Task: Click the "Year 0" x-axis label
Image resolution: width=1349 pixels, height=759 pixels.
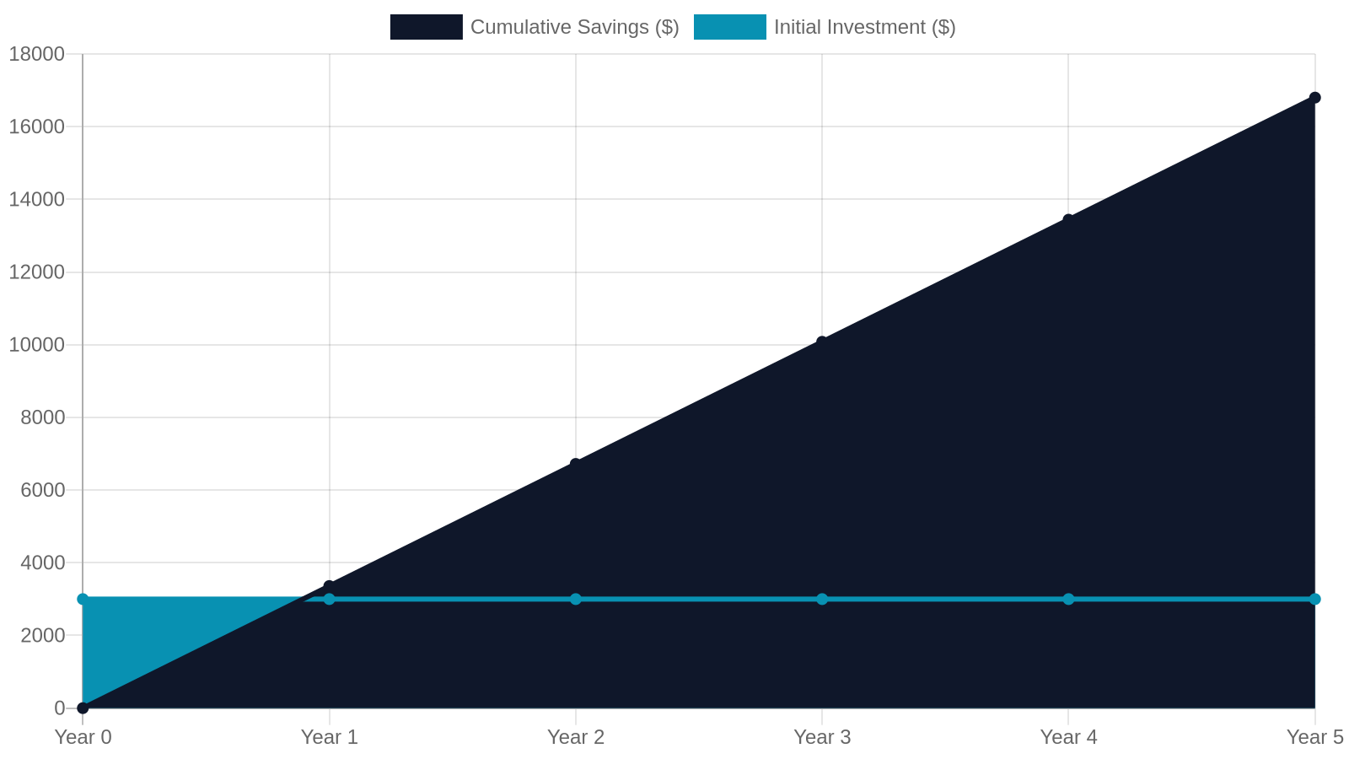Action: (x=83, y=737)
